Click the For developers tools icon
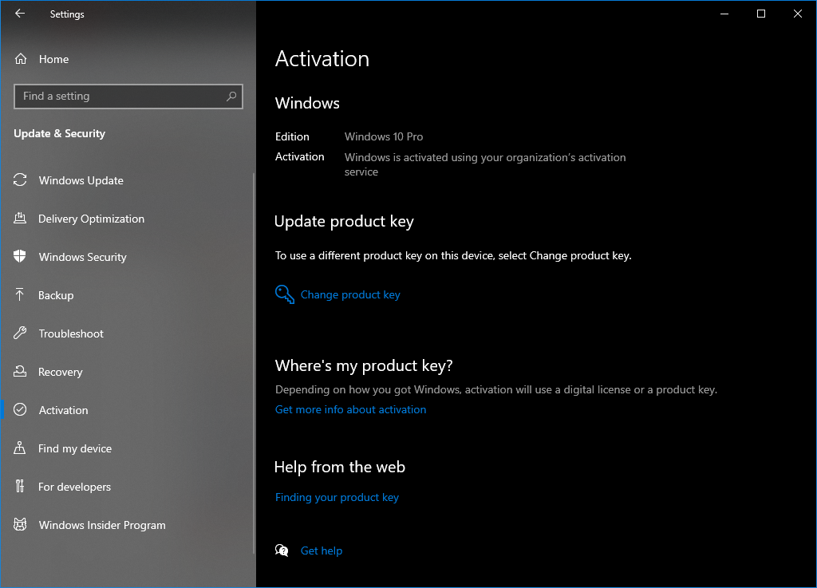The image size is (817, 588). click(x=20, y=487)
